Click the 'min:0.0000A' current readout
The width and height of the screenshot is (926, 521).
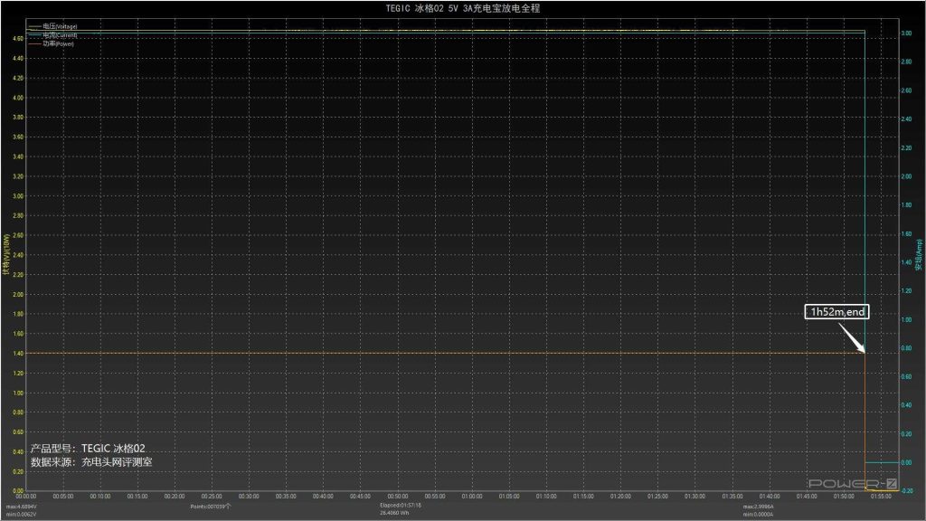pyautogui.click(x=759, y=515)
